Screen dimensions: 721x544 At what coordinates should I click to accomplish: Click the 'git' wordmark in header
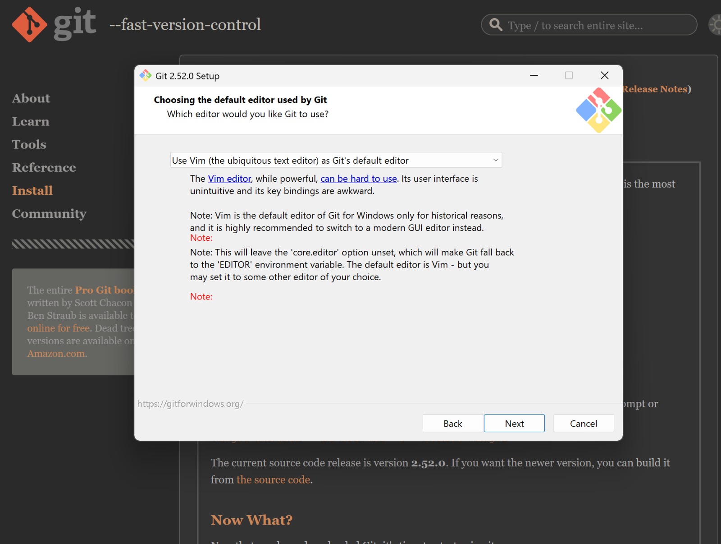(x=75, y=23)
